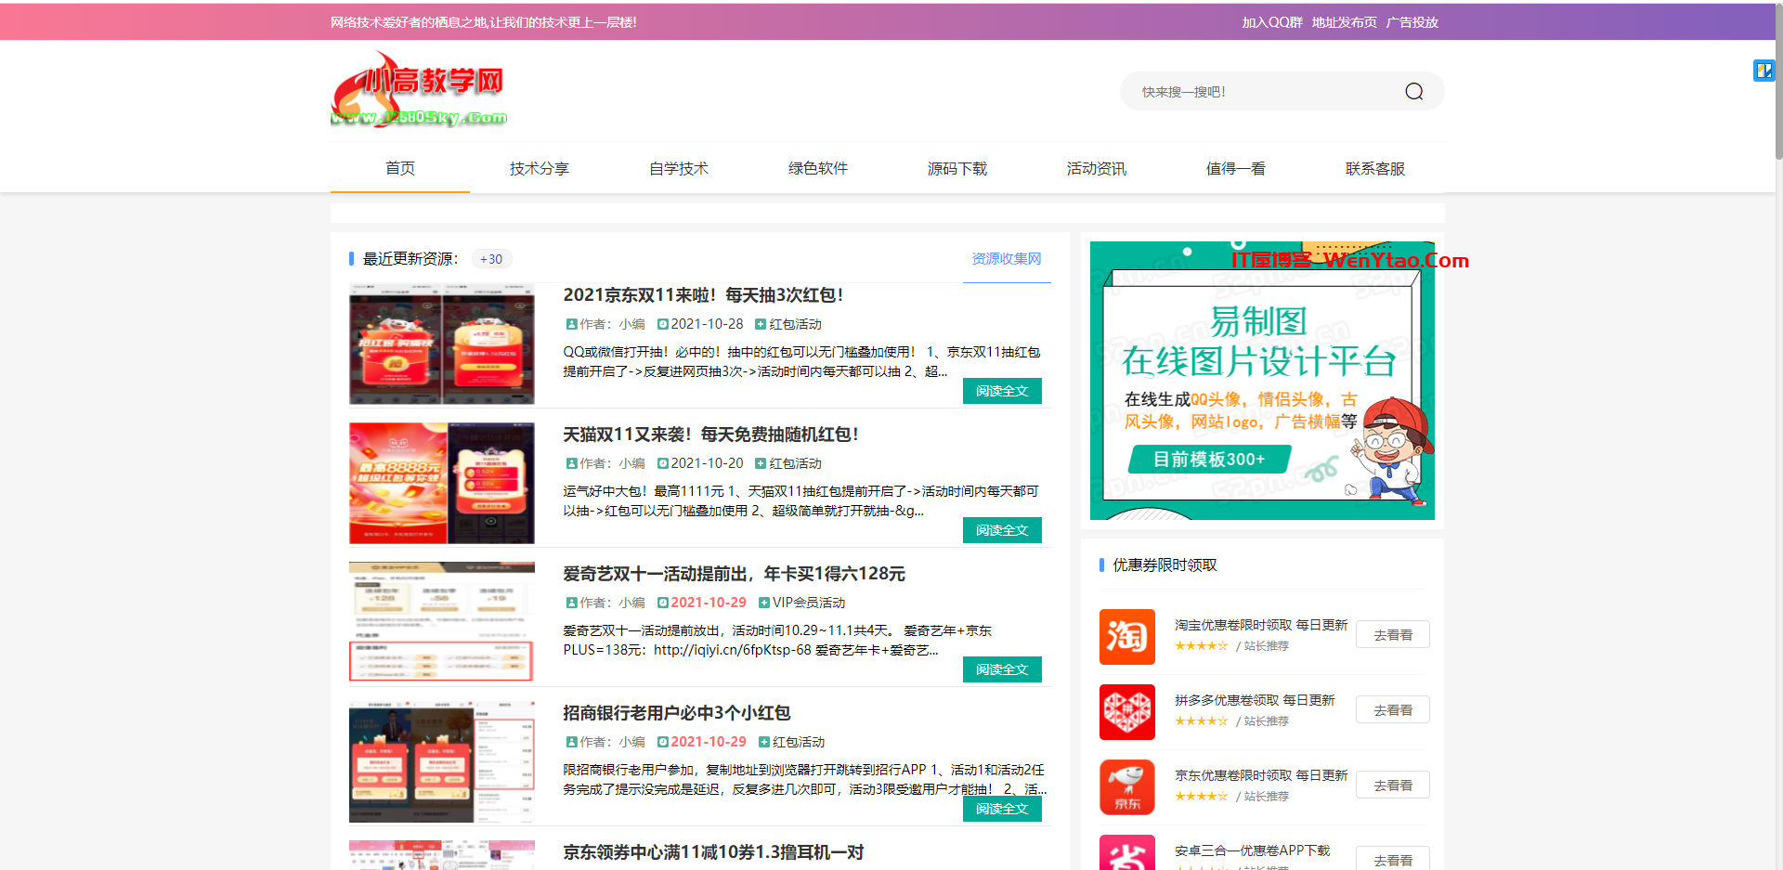Click date icon beside 2021-10-28

click(662, 324)
